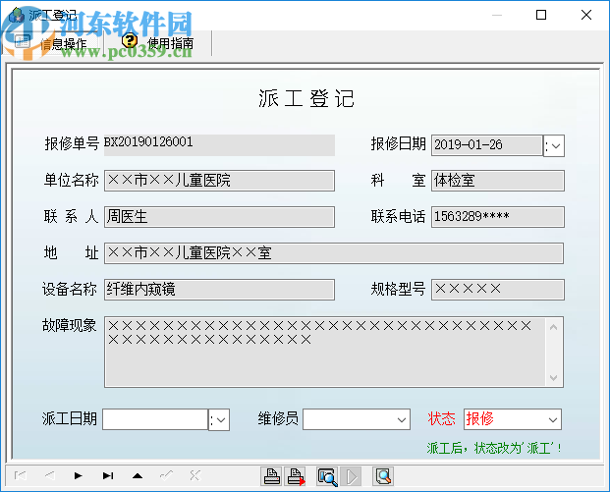
Task: Close the 派工登记 window
Action: pyautogui.click(x=586, y=15)
